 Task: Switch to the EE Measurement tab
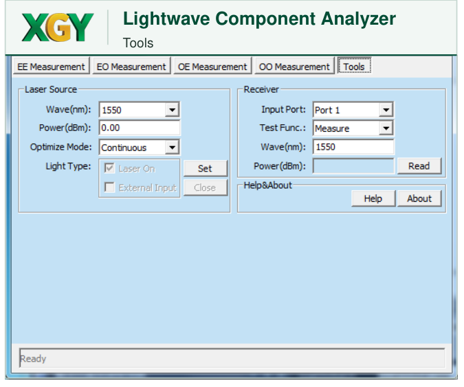(51, 66)
